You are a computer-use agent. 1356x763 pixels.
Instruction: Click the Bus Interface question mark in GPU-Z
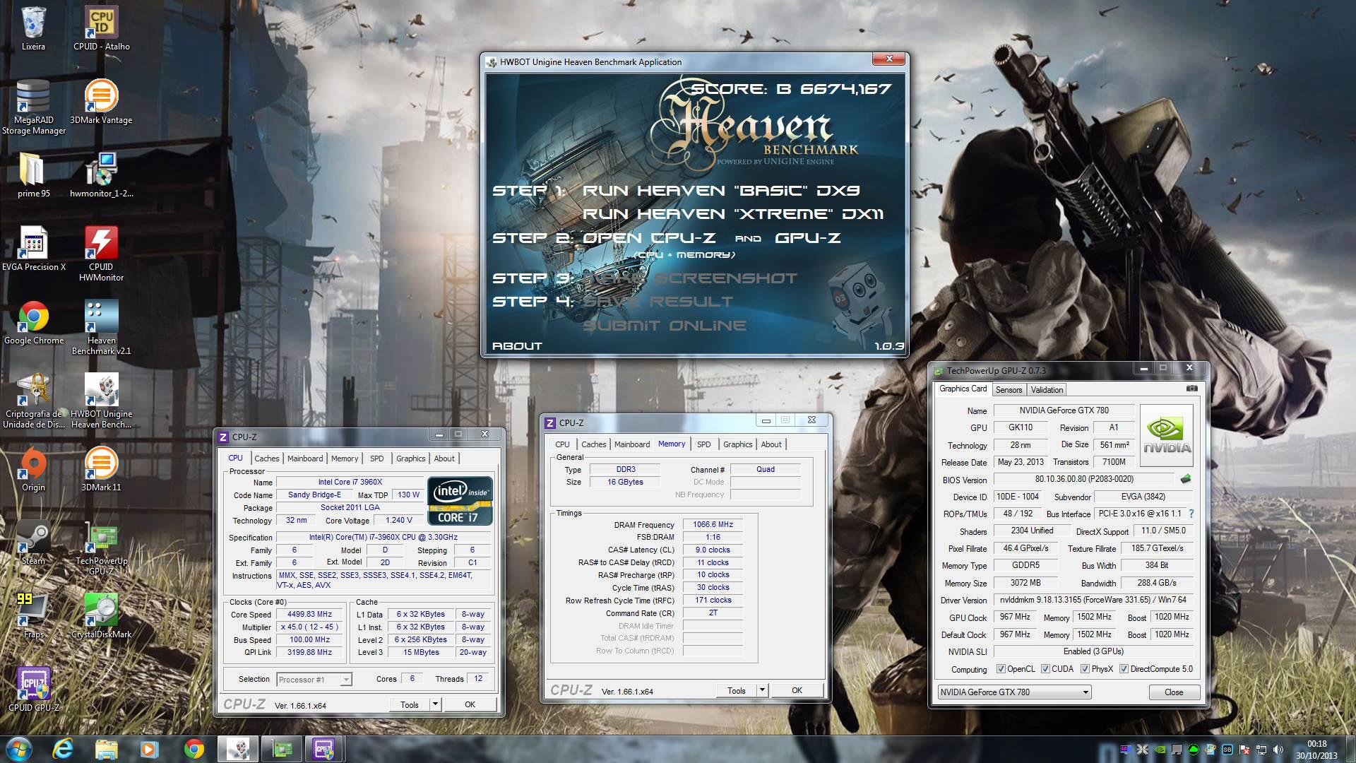point(1191,514)
